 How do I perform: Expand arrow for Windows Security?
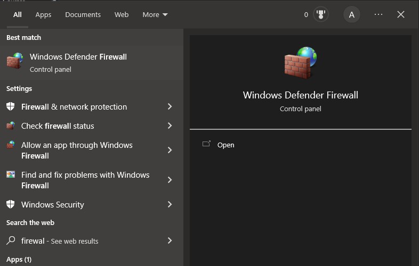[170, 204]
